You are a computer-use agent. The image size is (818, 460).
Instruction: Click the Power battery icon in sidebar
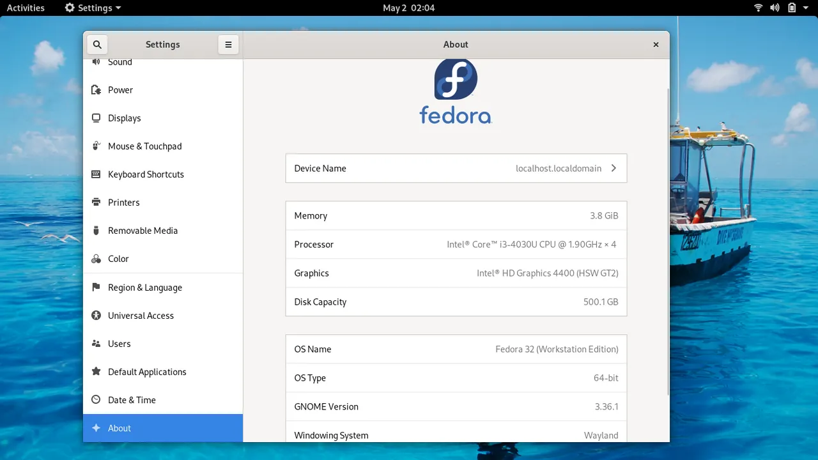pyautogui.click(x=96, y=90)
